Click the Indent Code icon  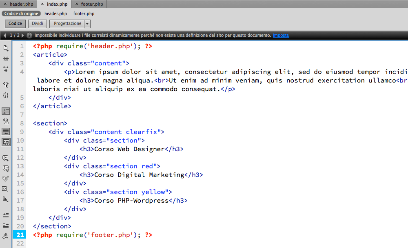(6, 215)
